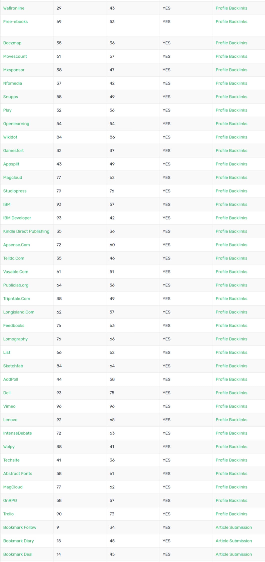Open the IntenseDebate link
Viewport: 265px width, 562px height.
[18, 433]
